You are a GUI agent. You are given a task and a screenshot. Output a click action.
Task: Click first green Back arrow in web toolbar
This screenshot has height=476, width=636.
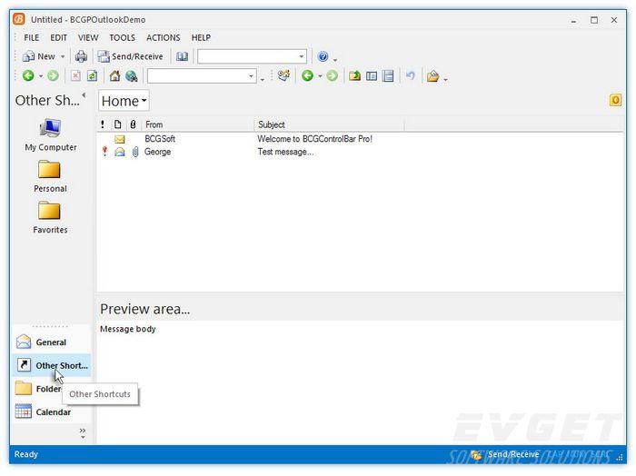coord(28,75)
